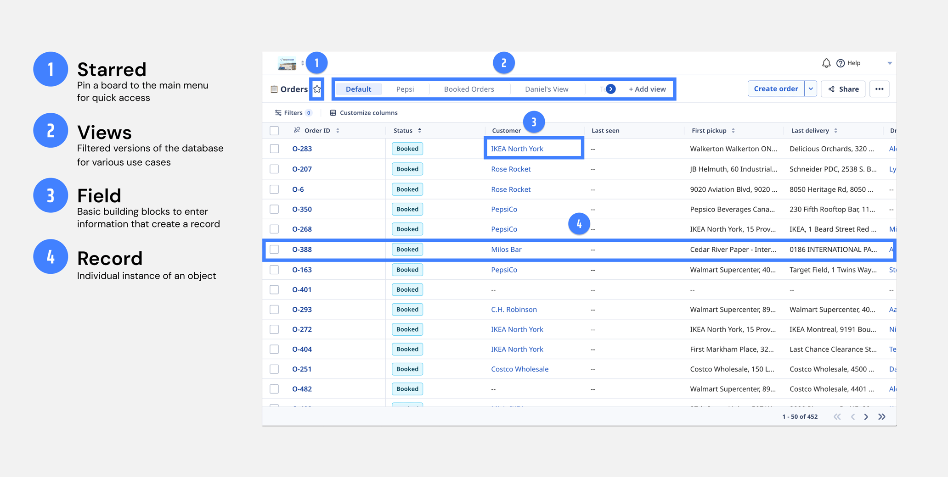Check the box for order O-268

click(x=274, y=229)
